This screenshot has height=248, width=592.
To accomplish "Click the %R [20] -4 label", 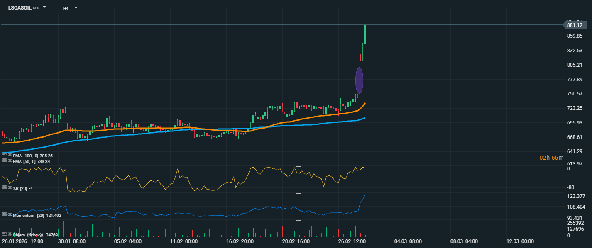I will (23, 188).
